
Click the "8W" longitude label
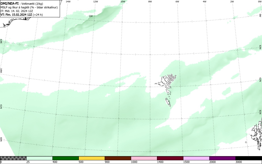point(150,2)
